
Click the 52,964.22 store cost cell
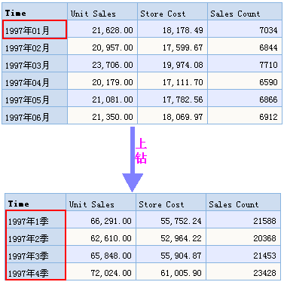pos(171,237)
